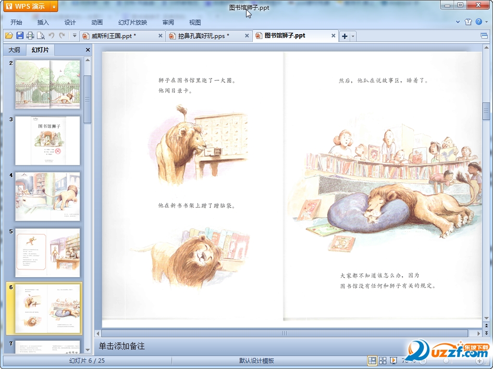This screenshot has height=369, width=493.
Task: Go to previous slide with double-up arrow
Action: pos(486,326)
